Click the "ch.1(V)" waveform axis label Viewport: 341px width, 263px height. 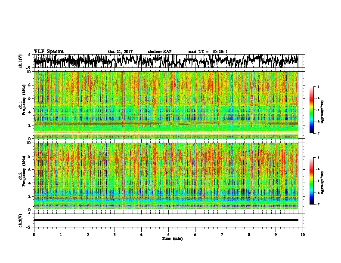[x=20, y=61]
